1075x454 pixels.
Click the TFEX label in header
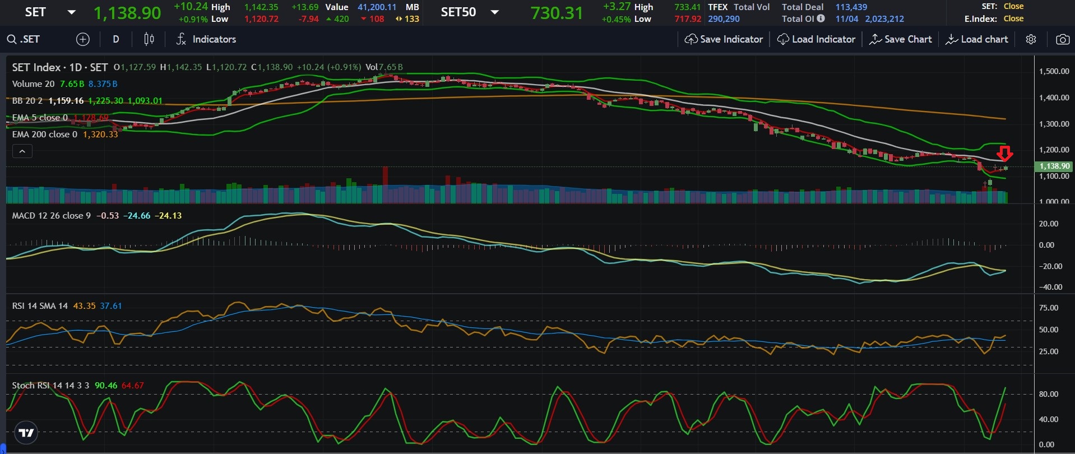tap(718, 7)
